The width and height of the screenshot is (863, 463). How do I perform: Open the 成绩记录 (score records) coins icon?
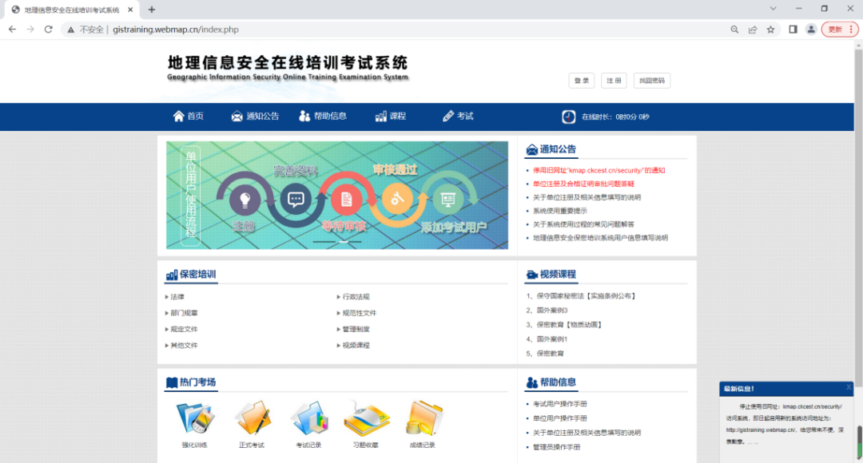(423, 419)
